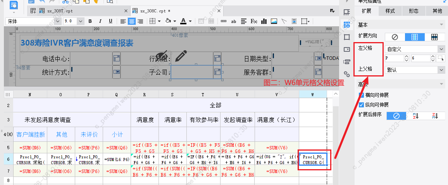Align cell text center
This screenshot has height=185, width=448.
tap(131, 21)
